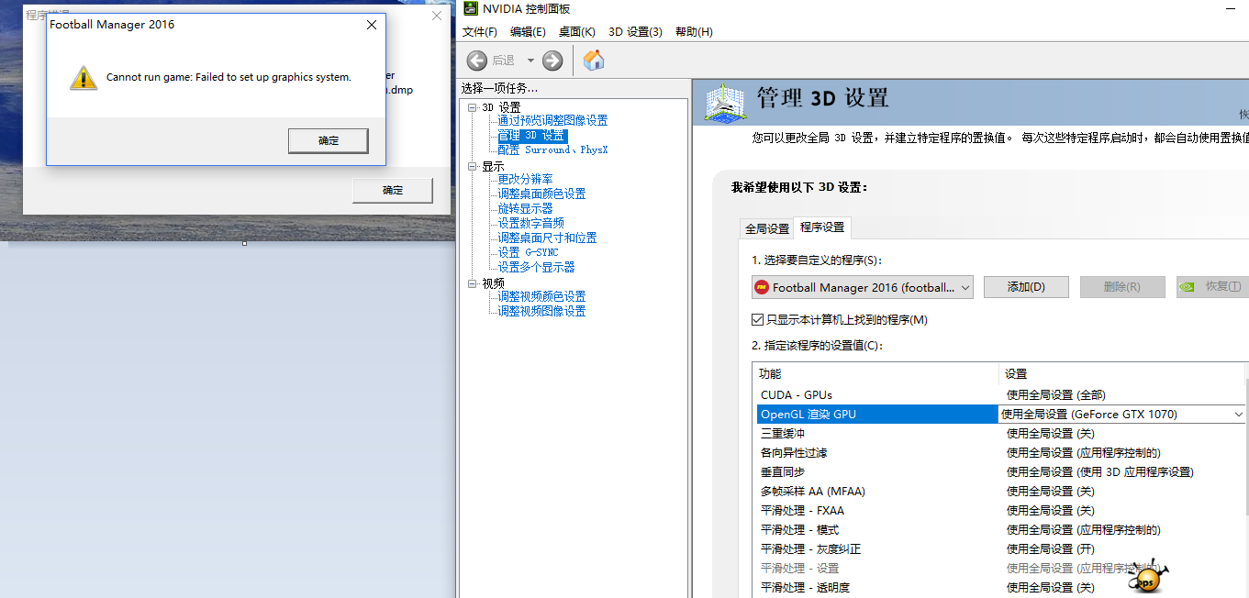Close the Football Manager 2016 error dialog

371,25
